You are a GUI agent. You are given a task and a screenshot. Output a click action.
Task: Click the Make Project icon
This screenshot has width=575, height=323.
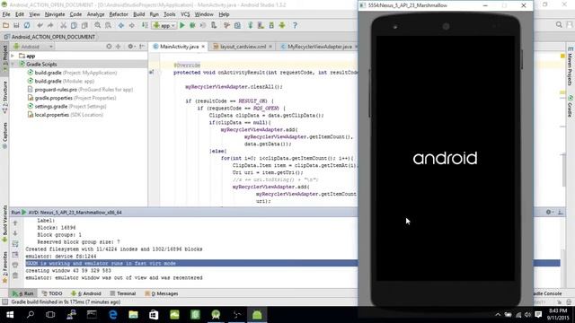click(x=145, y=25)
